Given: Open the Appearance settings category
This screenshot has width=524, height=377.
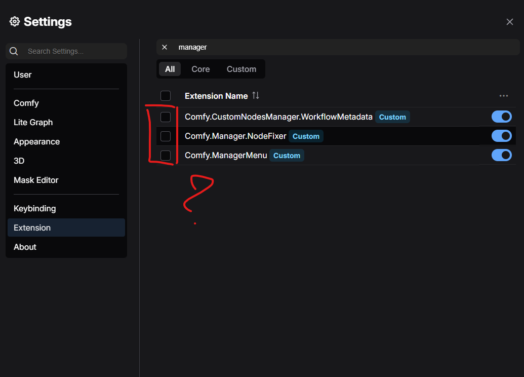Looking at the screenshot, I should [x=66, y=141].
